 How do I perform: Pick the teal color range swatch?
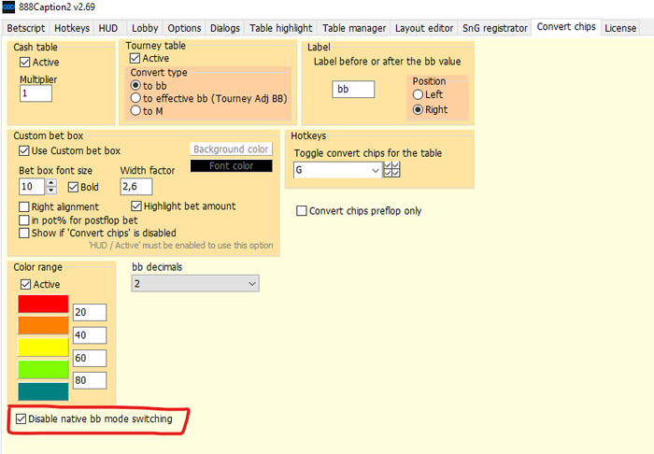click(43, 391)
